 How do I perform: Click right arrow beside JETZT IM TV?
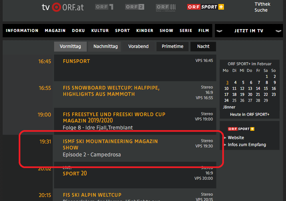click(278, 31)
